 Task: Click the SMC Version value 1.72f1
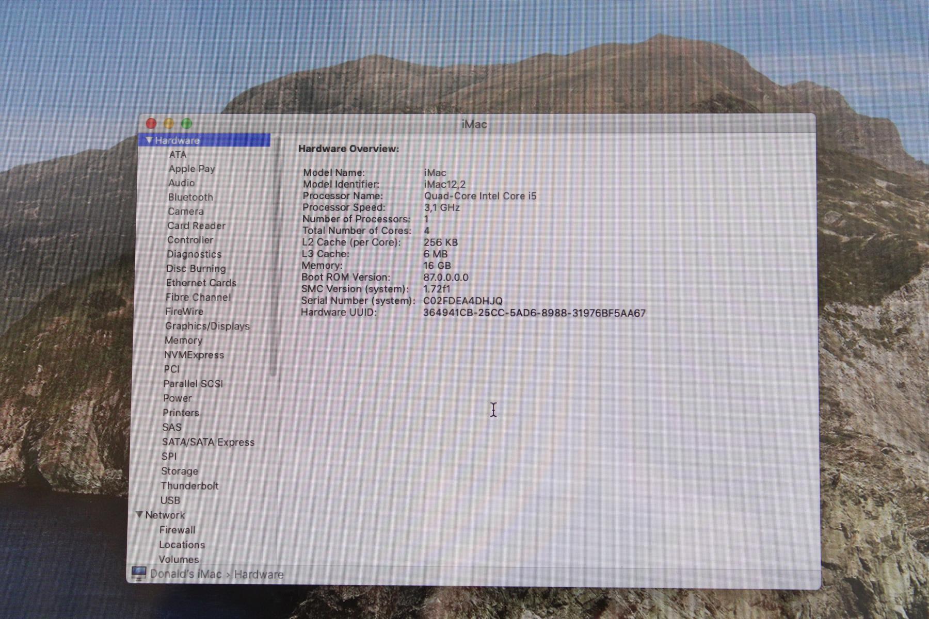point(437,289)
